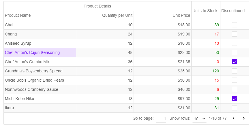The image size is (251, 126).
Task: Open the Show rows dropdown
Action: tap(199, 118)
